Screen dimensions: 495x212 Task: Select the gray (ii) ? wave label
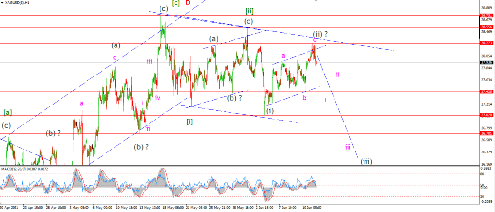320,34
